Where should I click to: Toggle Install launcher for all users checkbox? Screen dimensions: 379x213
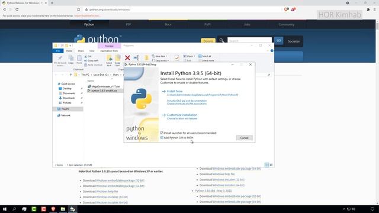(162, 133)
